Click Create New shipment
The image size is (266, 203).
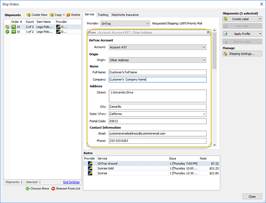(x=37, y=15)
